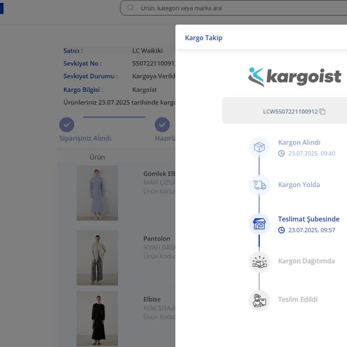Open the Pantolon product thumbnail
This screenshot has width=347, height=347.
97,258
